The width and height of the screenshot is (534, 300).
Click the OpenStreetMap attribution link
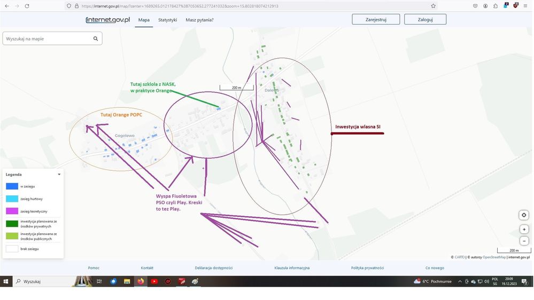(494, 257)
